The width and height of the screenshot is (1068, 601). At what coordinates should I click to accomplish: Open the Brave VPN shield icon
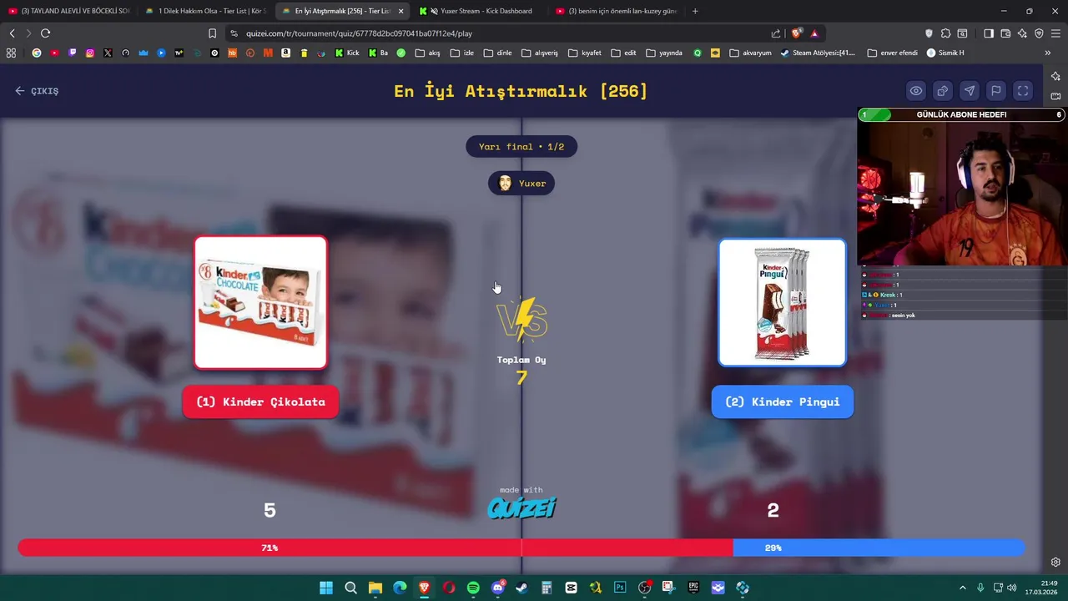pos(1039,33)
